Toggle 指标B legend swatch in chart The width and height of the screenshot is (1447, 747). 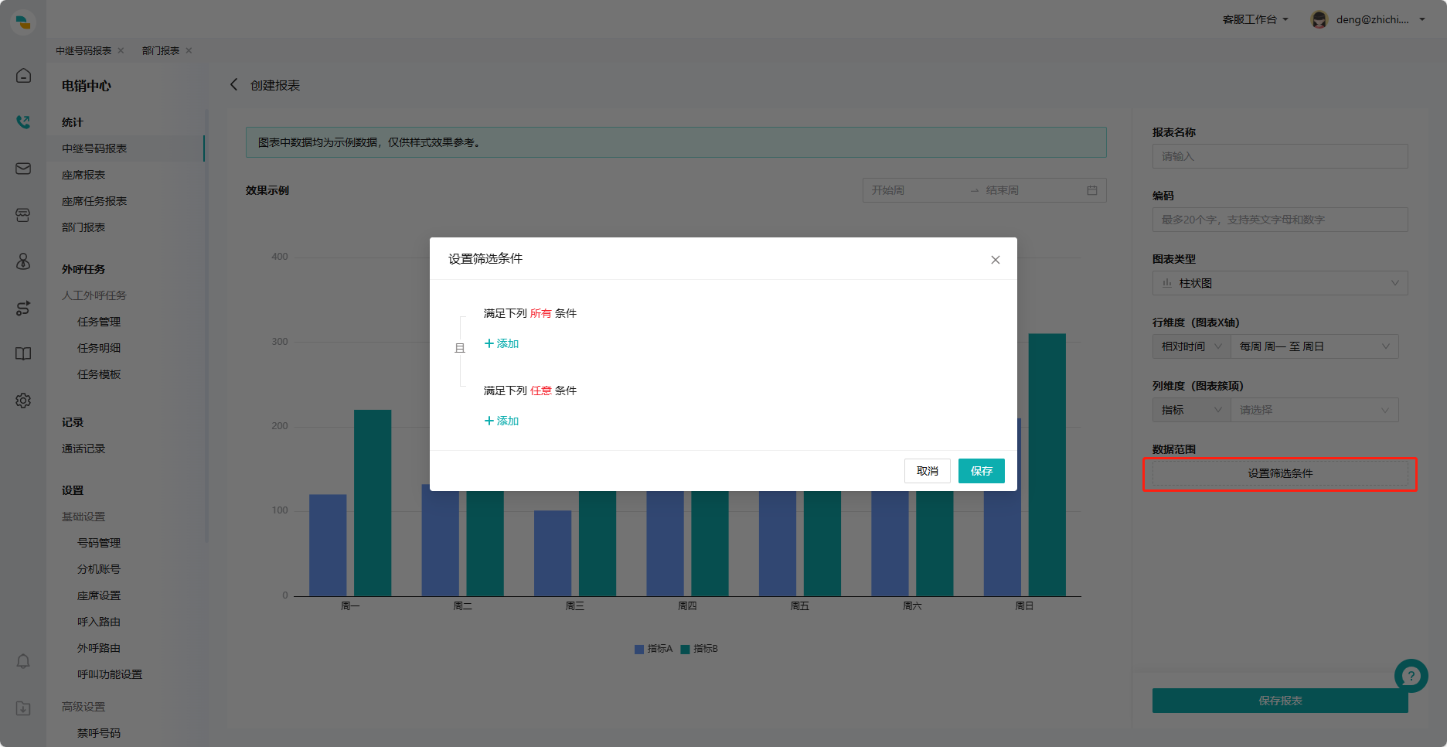point(685,650)
